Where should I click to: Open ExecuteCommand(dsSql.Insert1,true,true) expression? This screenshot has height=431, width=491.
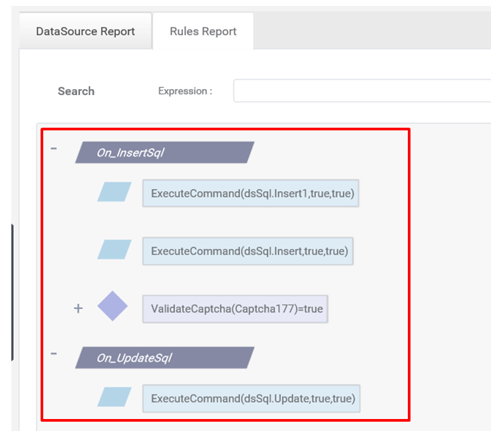[251, 193]
